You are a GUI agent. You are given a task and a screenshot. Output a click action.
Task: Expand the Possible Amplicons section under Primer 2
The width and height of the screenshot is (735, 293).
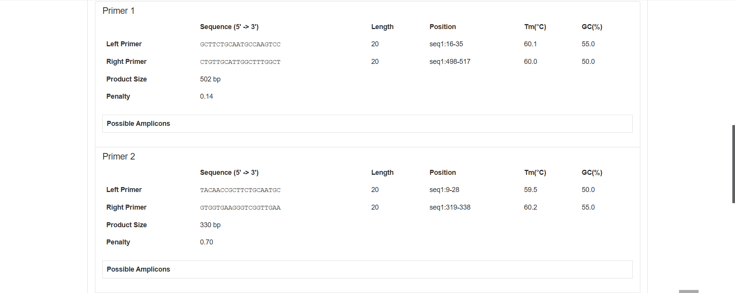click(138, 269)
